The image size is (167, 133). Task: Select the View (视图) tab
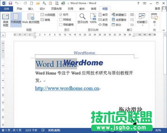105,9
